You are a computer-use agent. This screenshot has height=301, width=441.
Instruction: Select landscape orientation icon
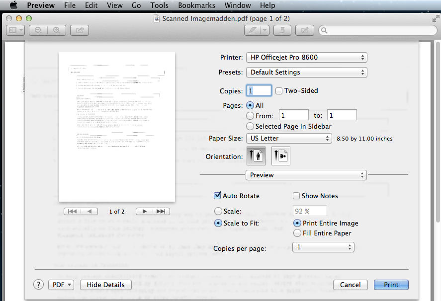(281, 156)
